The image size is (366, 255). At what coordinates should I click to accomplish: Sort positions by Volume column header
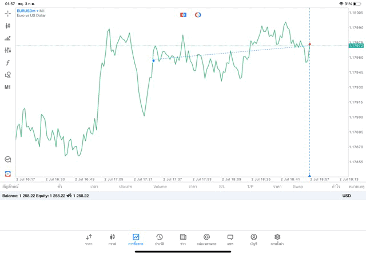(160, 187)
